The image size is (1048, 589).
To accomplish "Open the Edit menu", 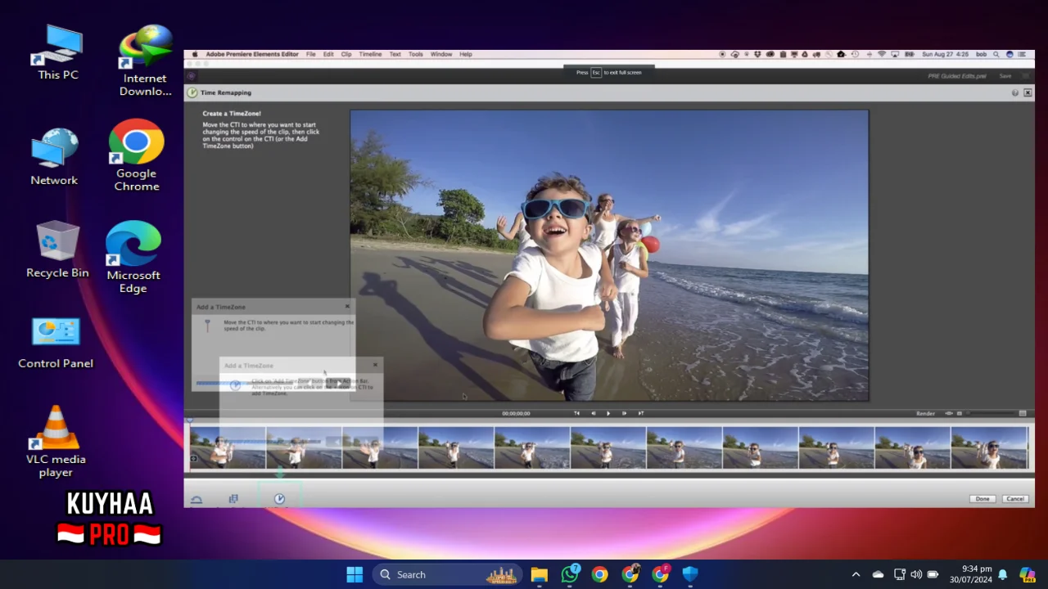I will pos(328,54).
